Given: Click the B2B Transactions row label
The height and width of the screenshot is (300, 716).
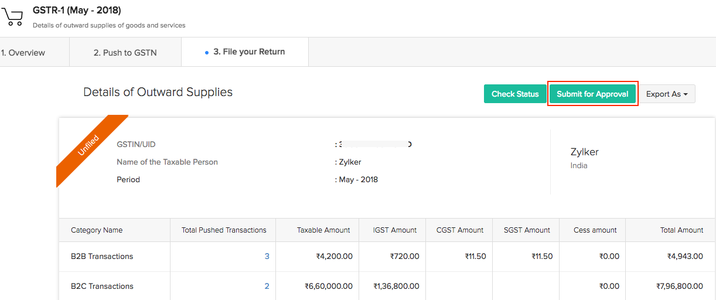Looking at the screenshot, I should [102, 257].
